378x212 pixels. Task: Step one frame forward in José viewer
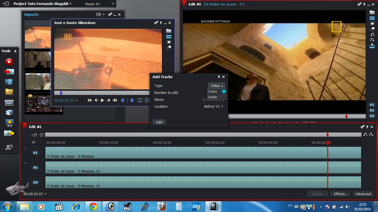coord(108,100)
